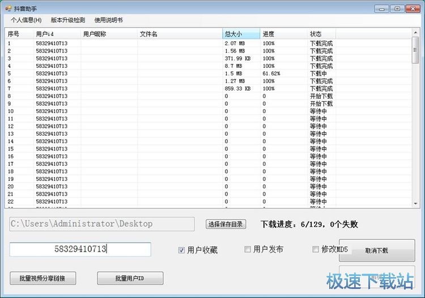Select row 1 with size 2.07 MB
The height and width of the screenshot is (298, 425).
tap(208, 44)
